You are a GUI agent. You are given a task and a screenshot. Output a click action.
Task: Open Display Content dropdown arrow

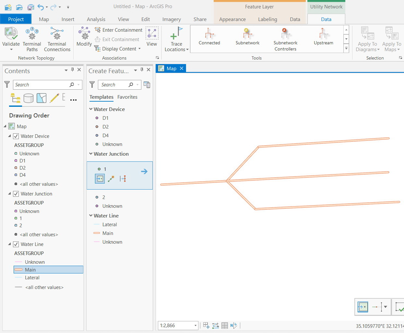[140, 49]
